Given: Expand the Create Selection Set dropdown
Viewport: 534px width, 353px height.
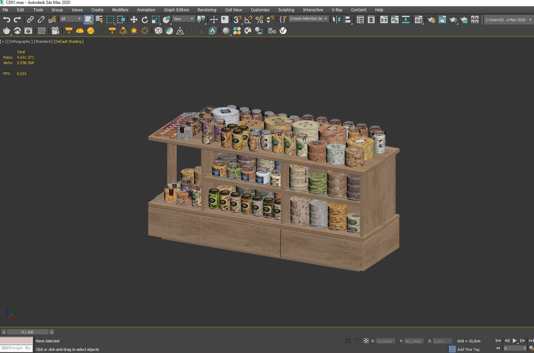Looking at the screenshot, I should pyautogui.click(x=308, y=19).
